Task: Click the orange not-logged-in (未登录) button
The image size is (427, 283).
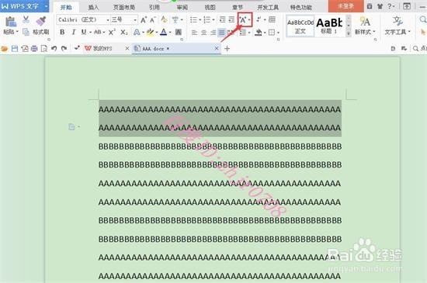Action: pyautogui.click(x=345, y=6)
